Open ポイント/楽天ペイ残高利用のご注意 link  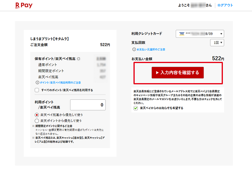tap(60, 82)
